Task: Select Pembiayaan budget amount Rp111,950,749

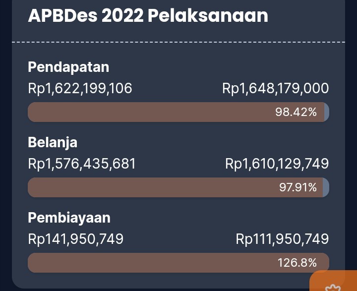Action: [x=282, y=239]
